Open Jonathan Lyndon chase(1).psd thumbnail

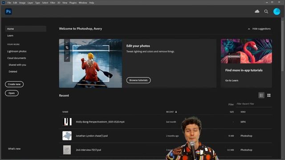coord(67,136)
